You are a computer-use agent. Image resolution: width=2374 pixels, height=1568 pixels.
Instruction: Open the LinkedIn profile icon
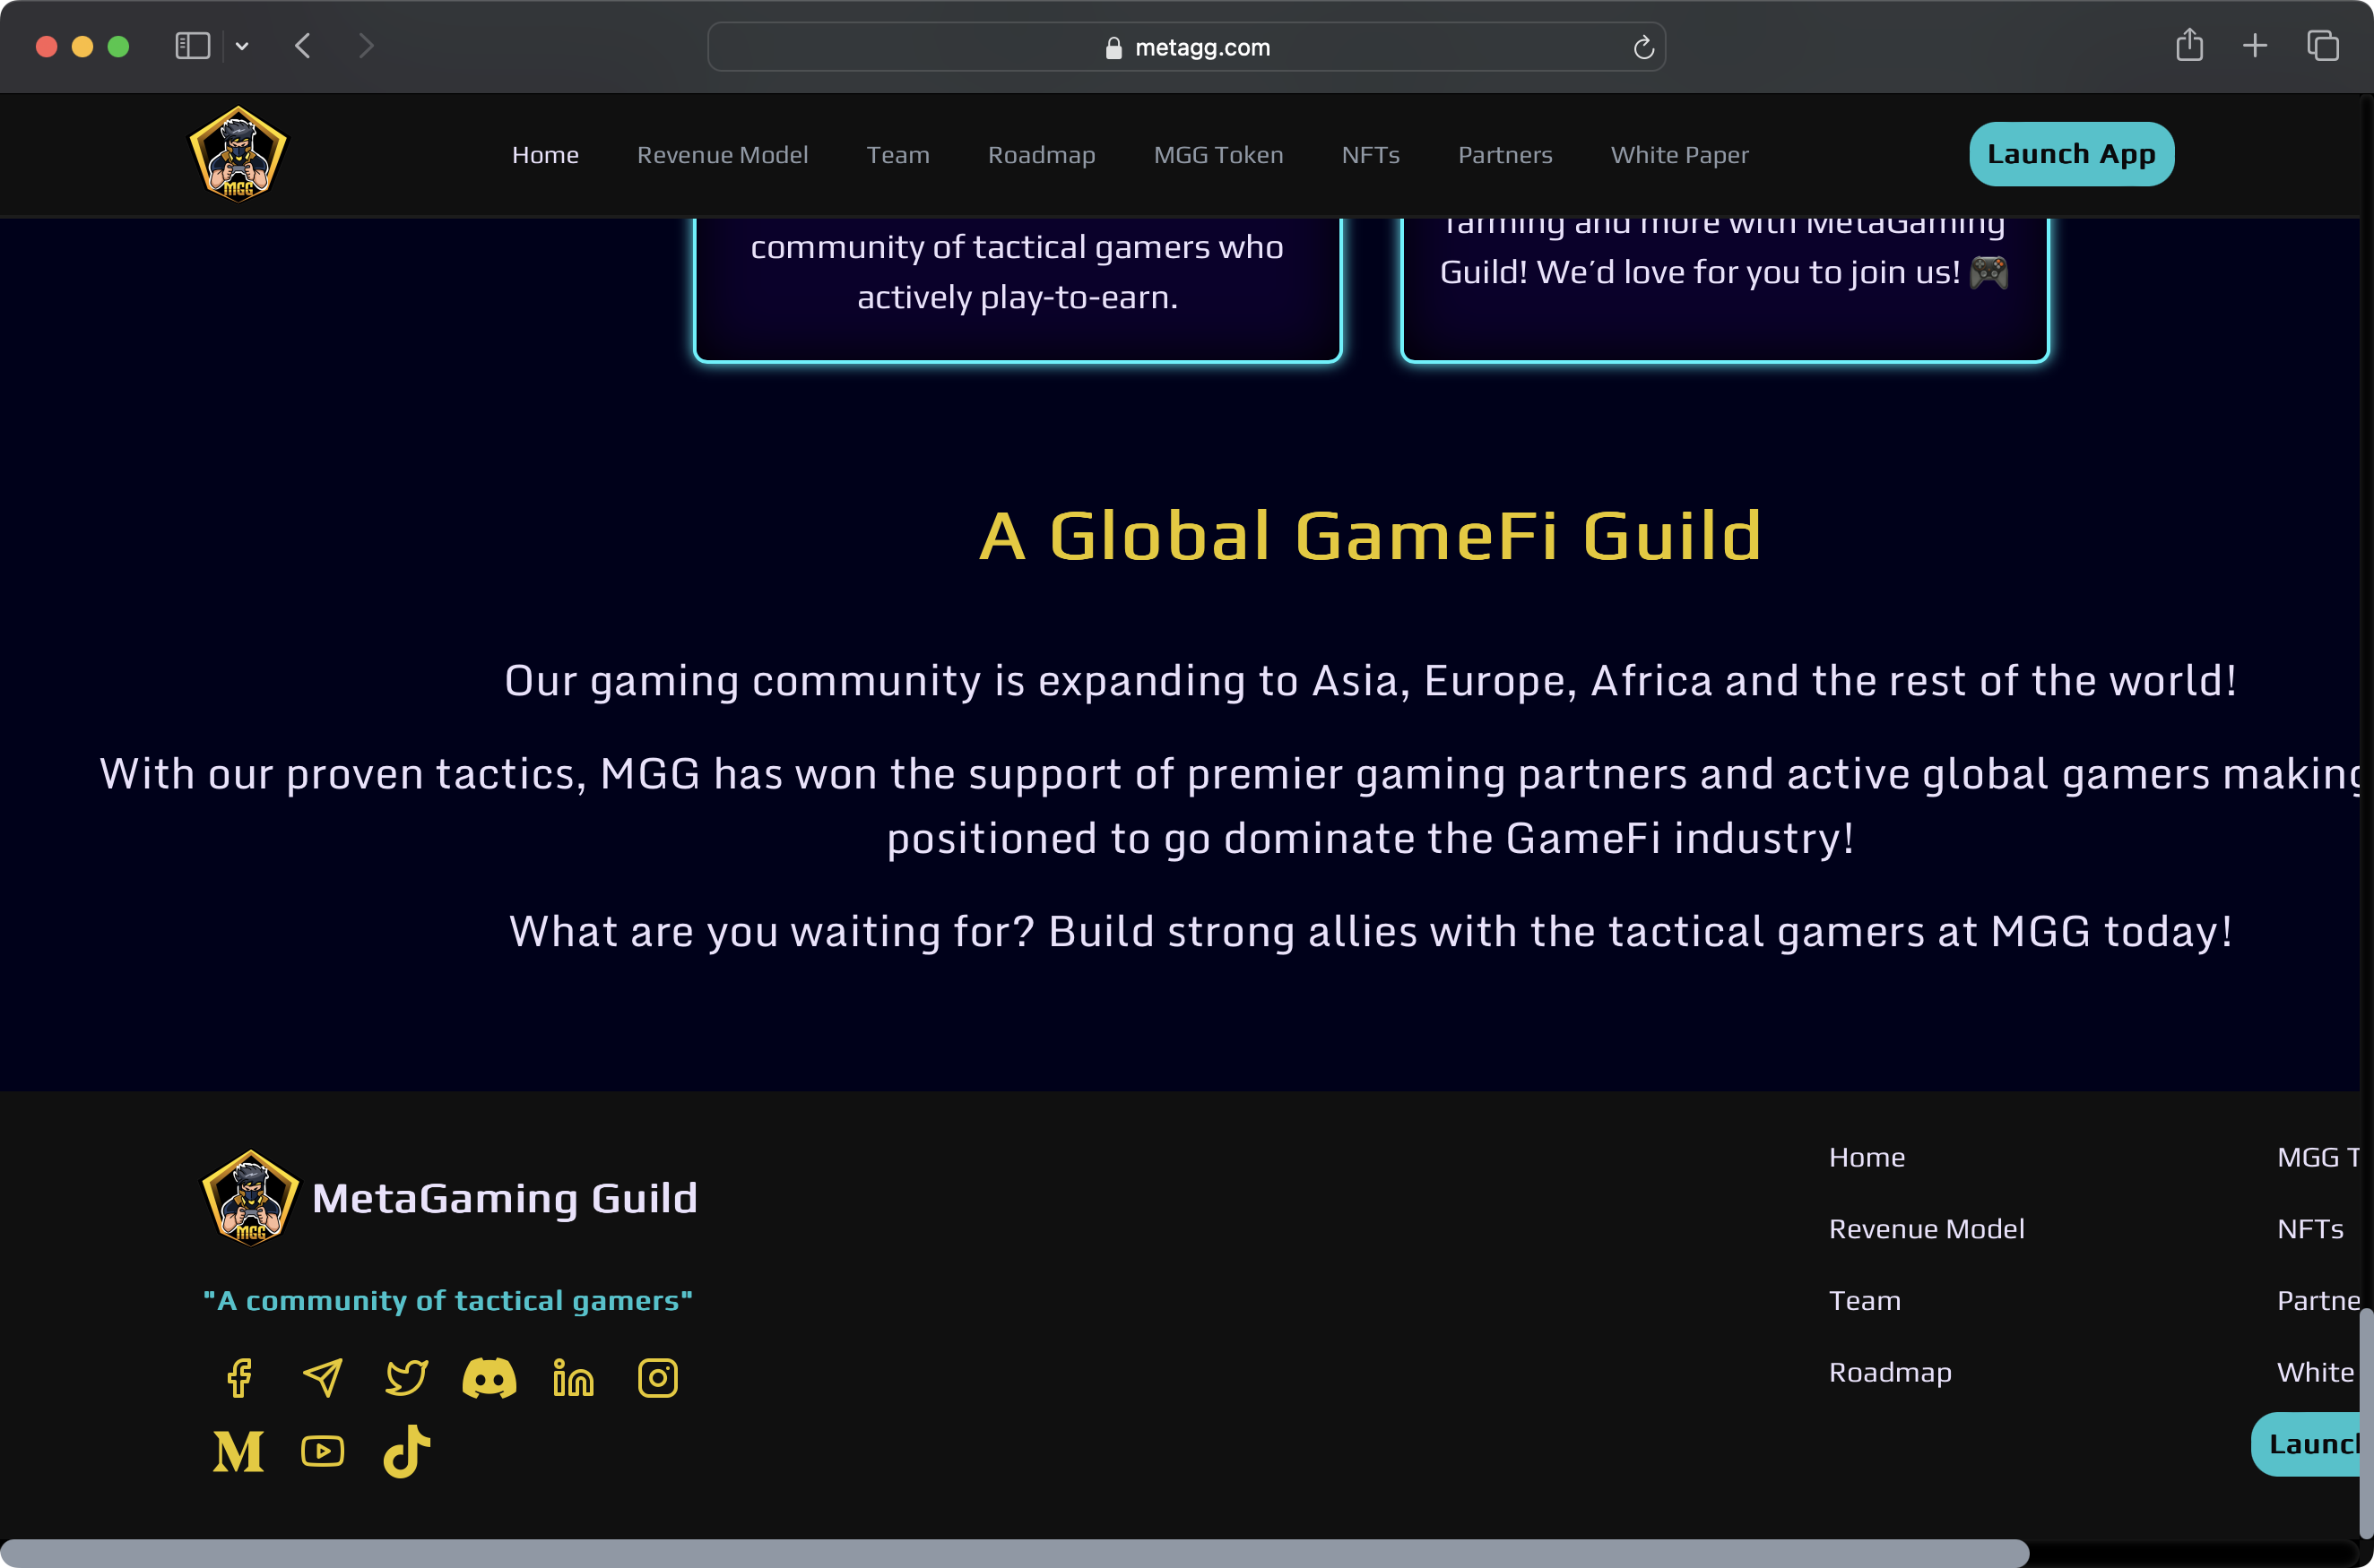[573, 1377]
